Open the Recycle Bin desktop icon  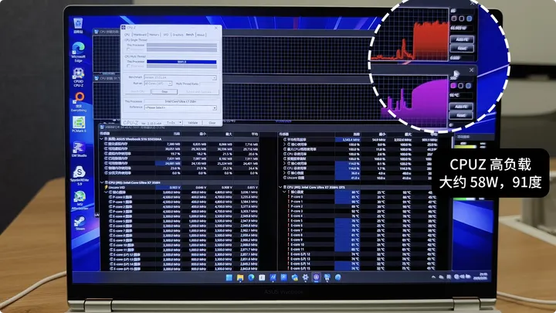click(78, 26)
